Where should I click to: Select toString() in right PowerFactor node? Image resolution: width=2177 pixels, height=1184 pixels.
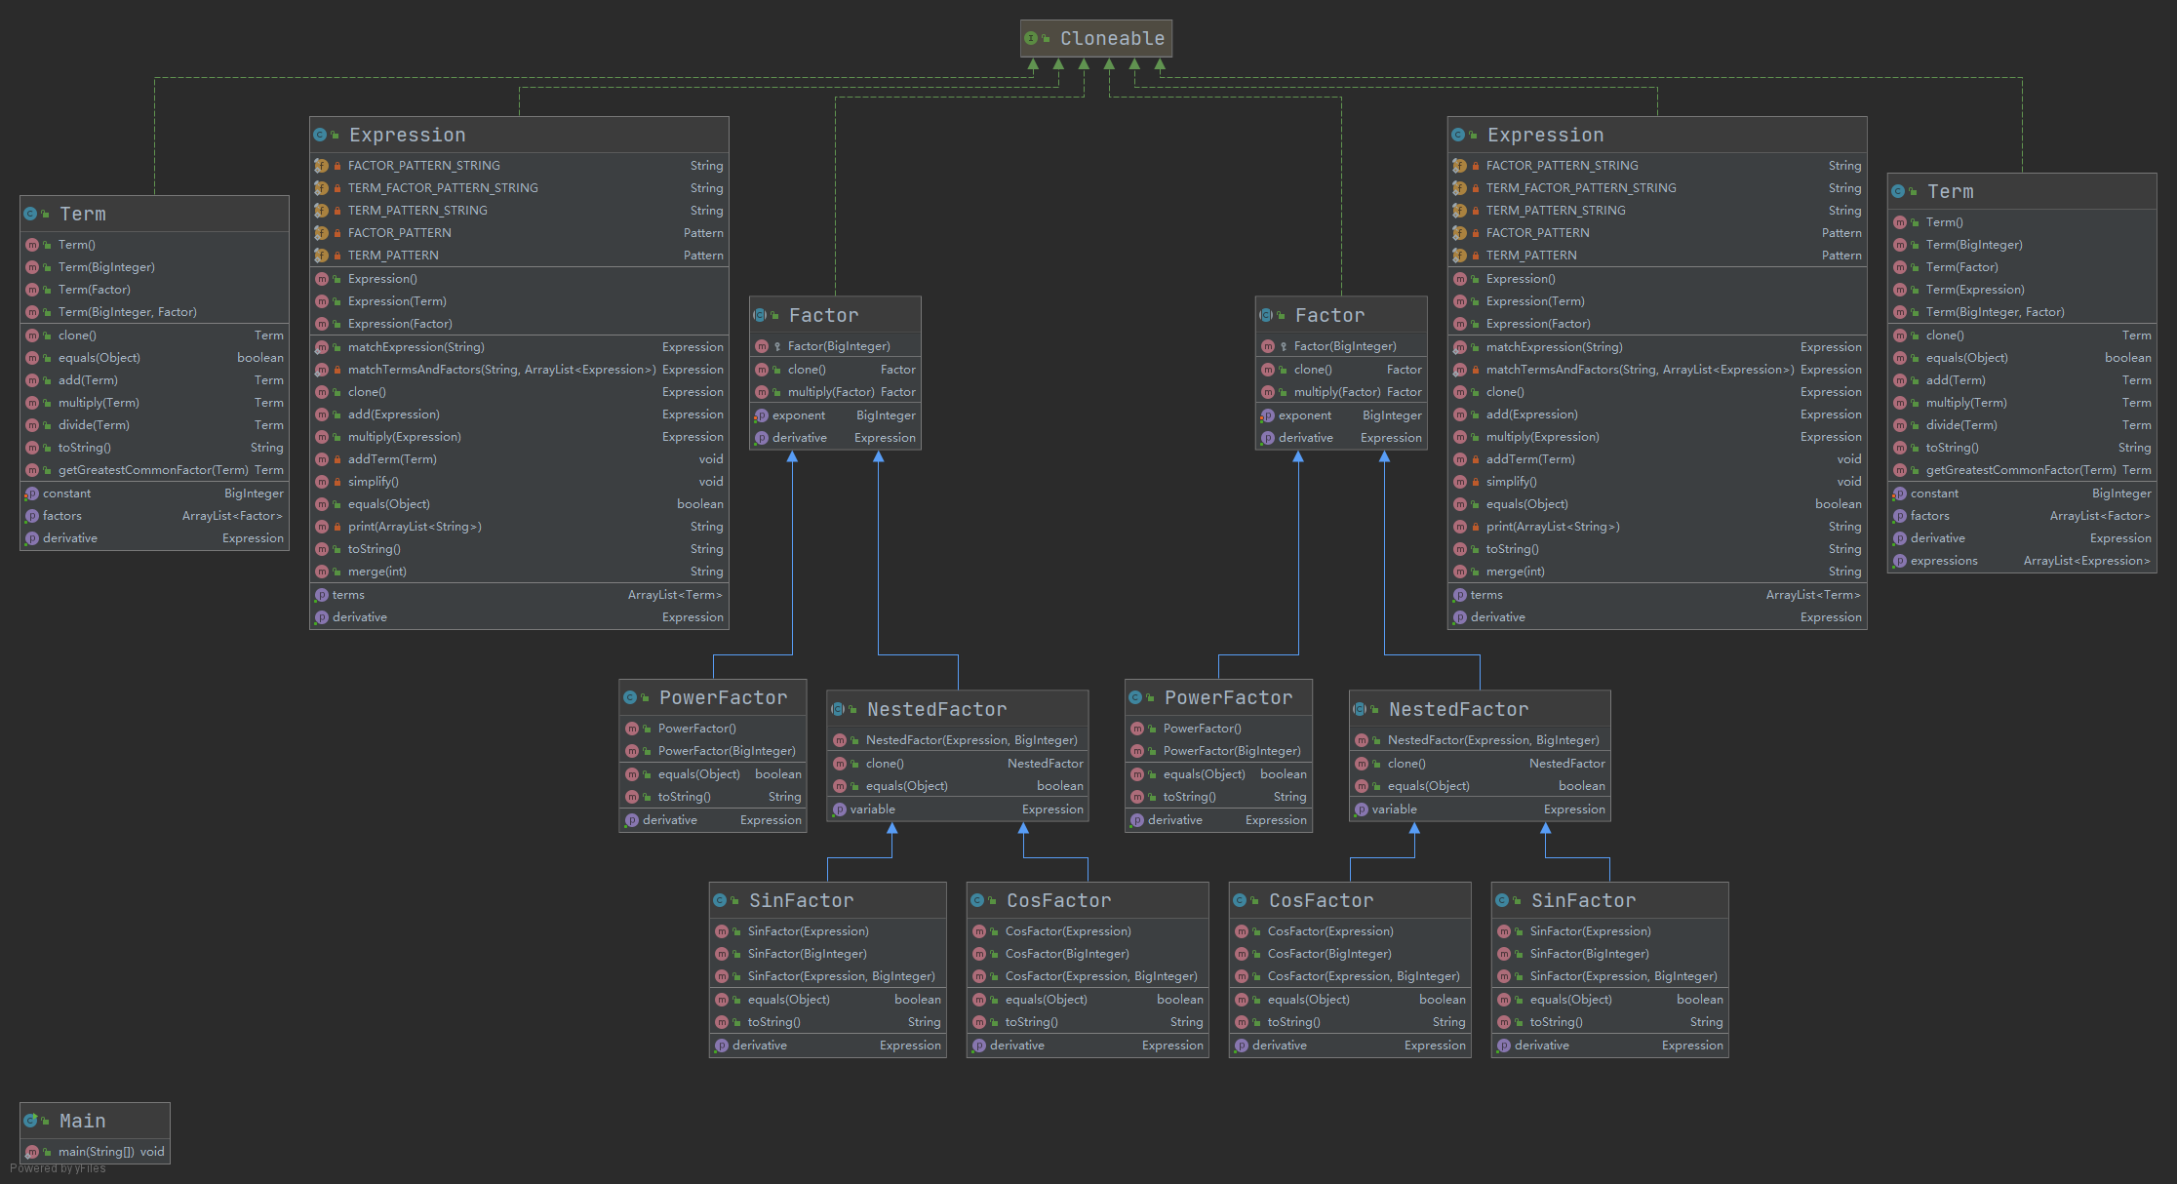coord(1218,797)
